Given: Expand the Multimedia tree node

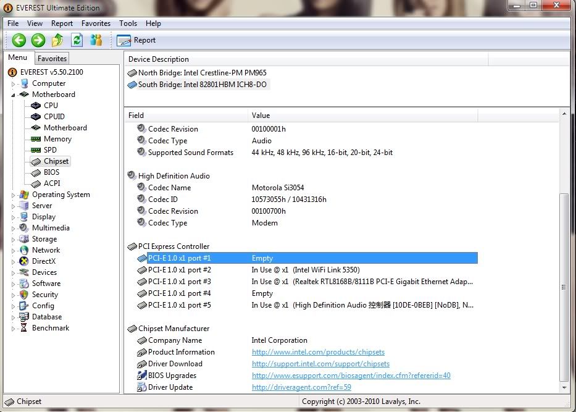Looking at the screenshot, I should click(x=13, y=228).
